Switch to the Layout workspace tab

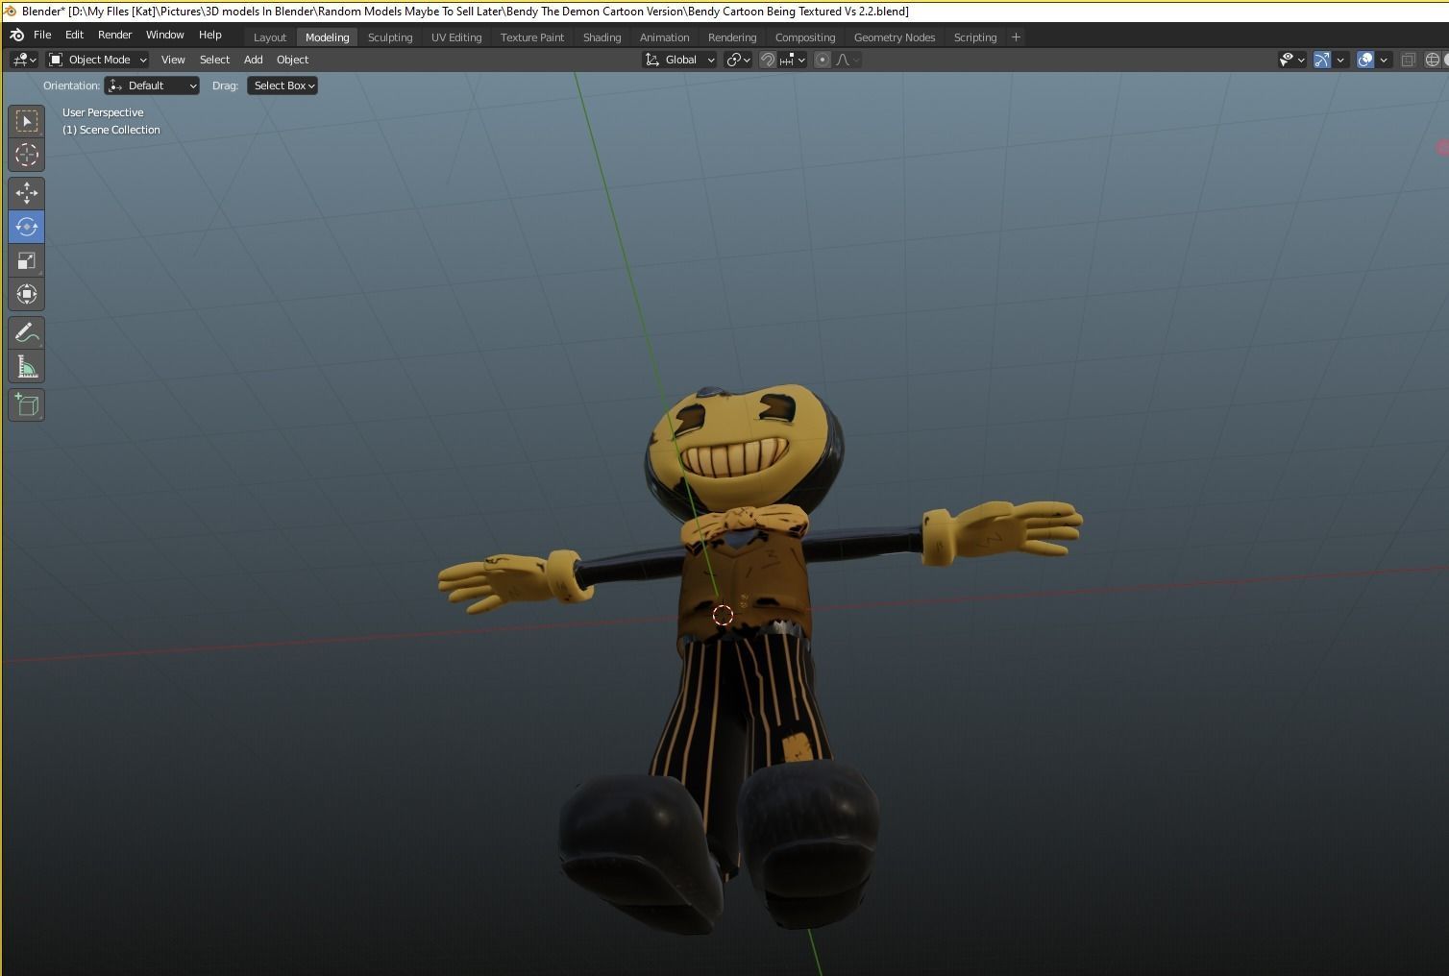pyautogui.click(x=270, y=37)
